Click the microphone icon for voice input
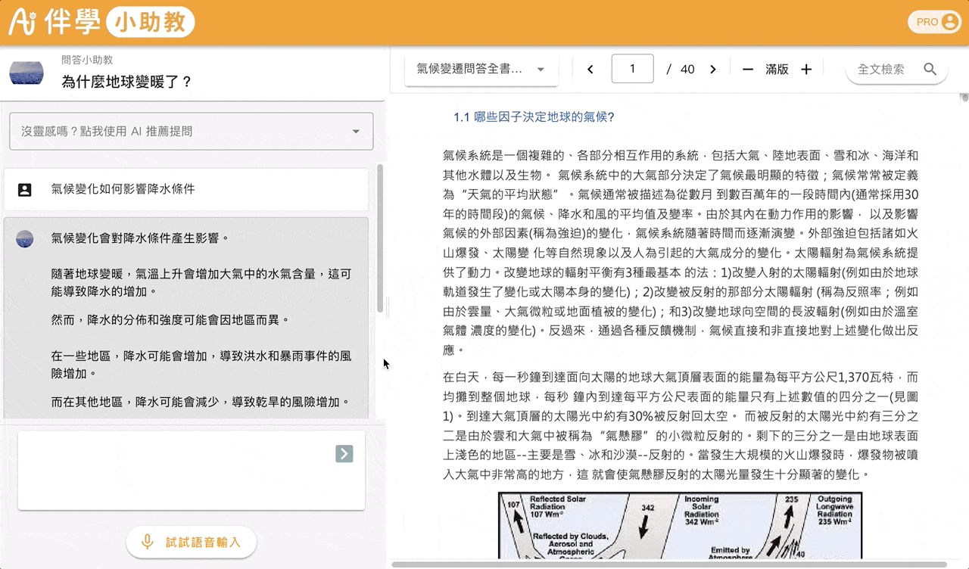Viewport: 969px width, 569px height. [x=148, y=542]
